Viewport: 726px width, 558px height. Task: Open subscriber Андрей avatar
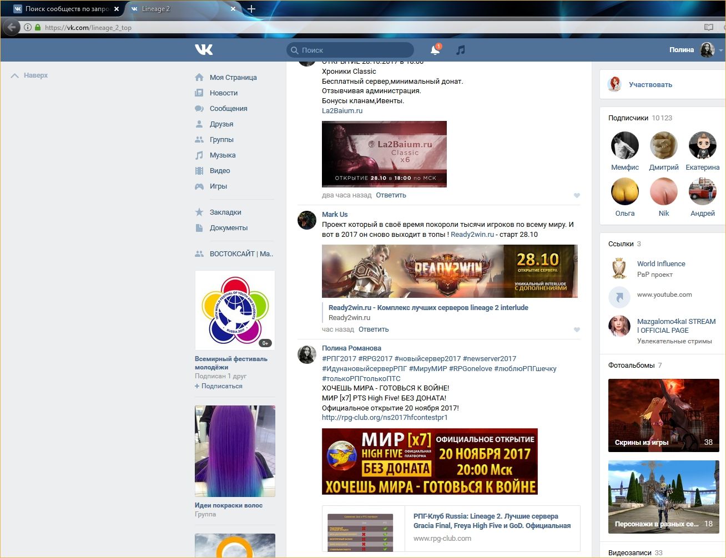tap(703, 191)
